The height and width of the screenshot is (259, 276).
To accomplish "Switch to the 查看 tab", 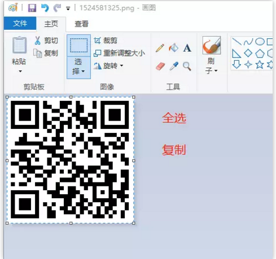I will pyautogui.click(x=81, y=24).
